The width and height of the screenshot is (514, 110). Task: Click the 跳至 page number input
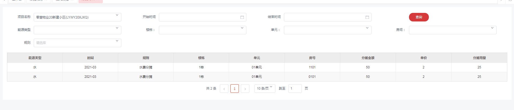pyautogui.click(x=295, y=89)
